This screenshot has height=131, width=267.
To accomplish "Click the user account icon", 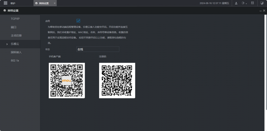I will pos(236,3).
